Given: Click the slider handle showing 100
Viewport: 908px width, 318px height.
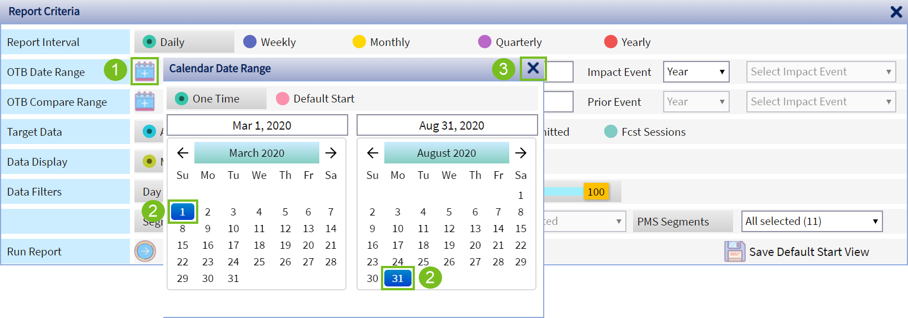Looking at the screenshot, I should [596, 192].
